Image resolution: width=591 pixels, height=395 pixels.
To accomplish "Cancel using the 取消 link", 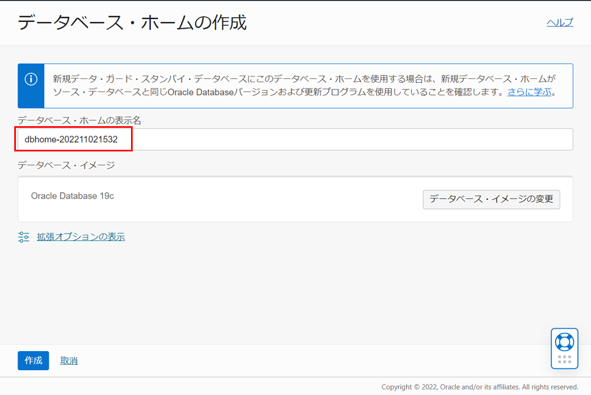I will [69, 360].
